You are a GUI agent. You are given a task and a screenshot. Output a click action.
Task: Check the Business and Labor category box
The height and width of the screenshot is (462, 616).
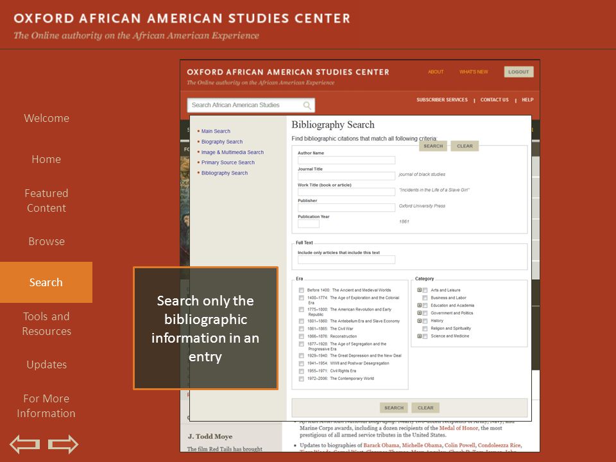pos(425,298)
